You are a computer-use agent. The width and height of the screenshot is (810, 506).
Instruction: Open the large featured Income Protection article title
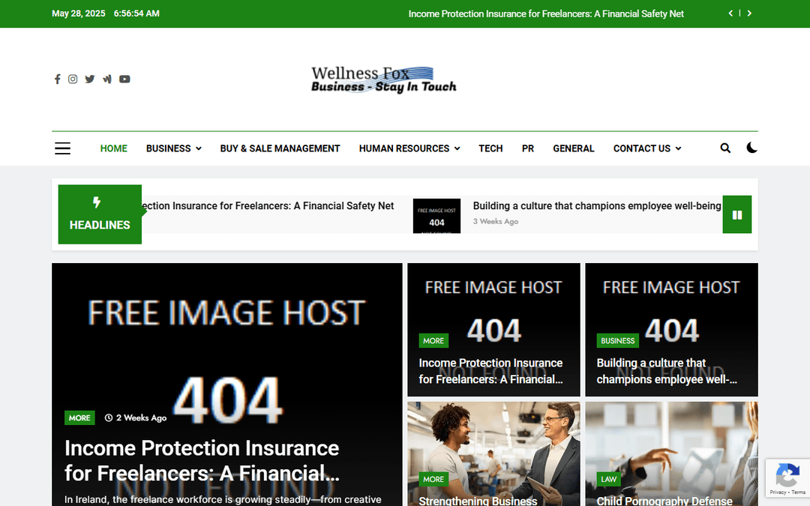(202, 460)
